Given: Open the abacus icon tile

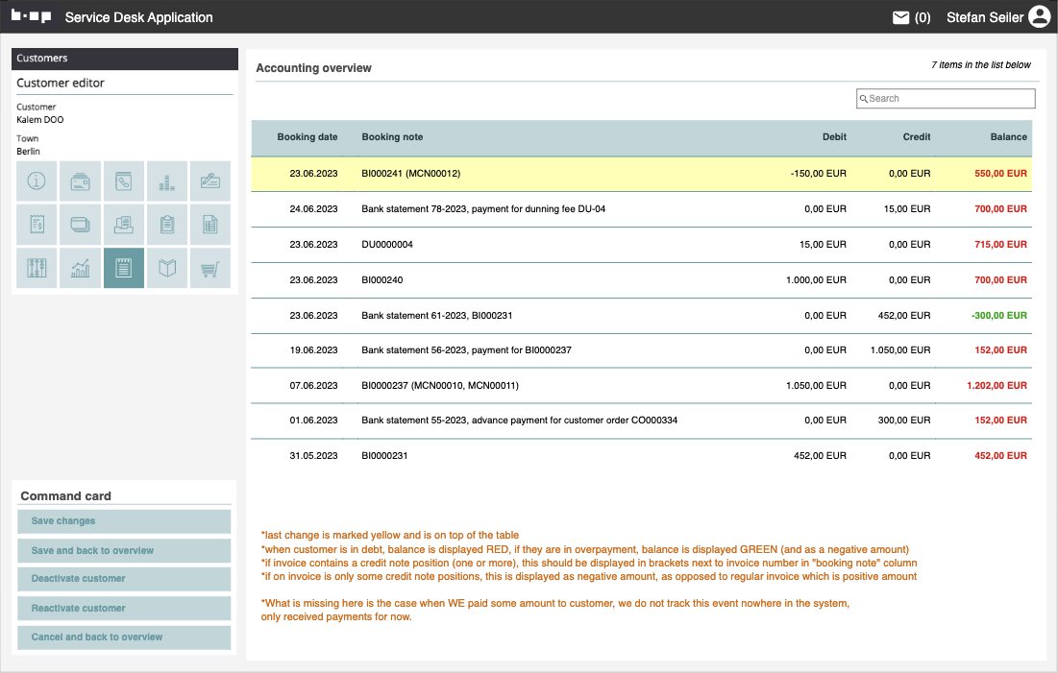Looking at the screenshot, I should click(37, 269).
